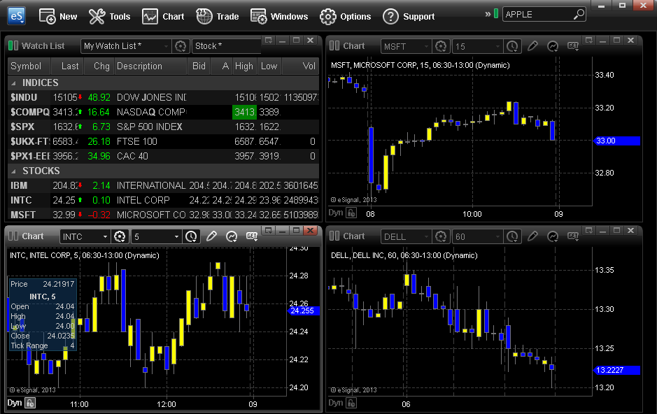This screenshot has width=657, height=414.
Task: Open the Chart menu in top bar
Action: point(162,17)
